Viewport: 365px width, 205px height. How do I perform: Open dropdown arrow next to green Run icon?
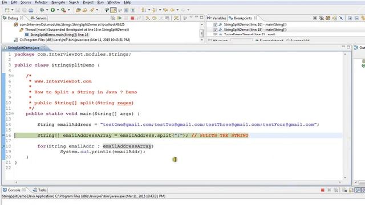[58, 10]
